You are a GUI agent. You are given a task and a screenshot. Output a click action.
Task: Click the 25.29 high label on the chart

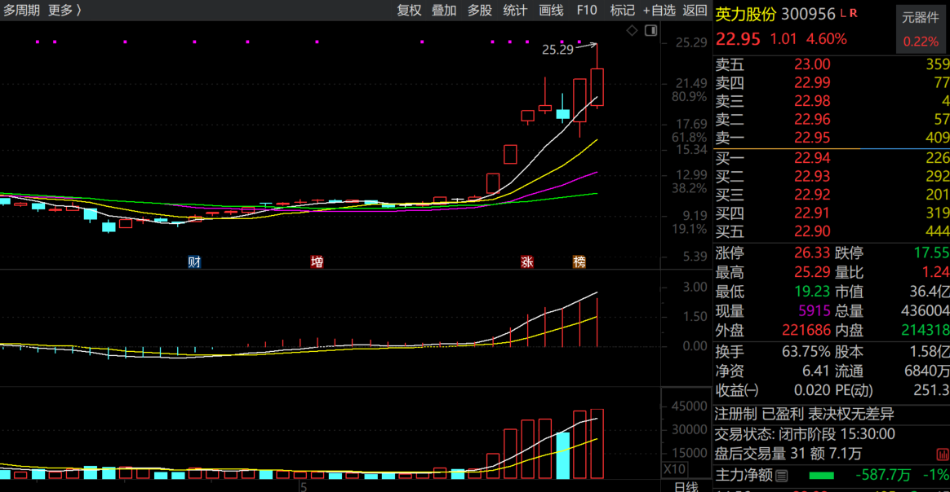557,51
